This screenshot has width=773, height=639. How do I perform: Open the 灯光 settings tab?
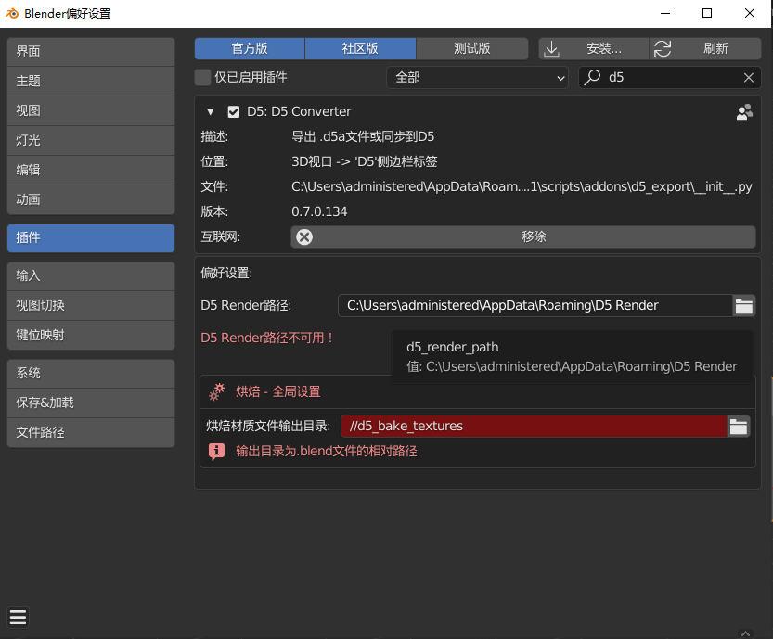[x=91, y=140]
